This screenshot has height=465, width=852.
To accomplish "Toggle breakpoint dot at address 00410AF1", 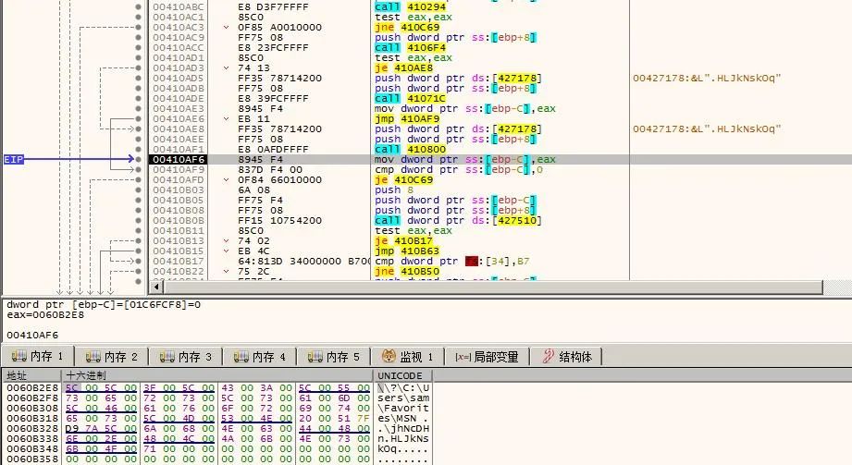I will tap(139, 150).
